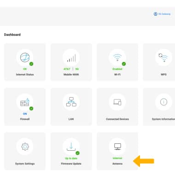Click green check badge on Wi-Fi
The height and width of the screenshot is (185, 175).
124,64
